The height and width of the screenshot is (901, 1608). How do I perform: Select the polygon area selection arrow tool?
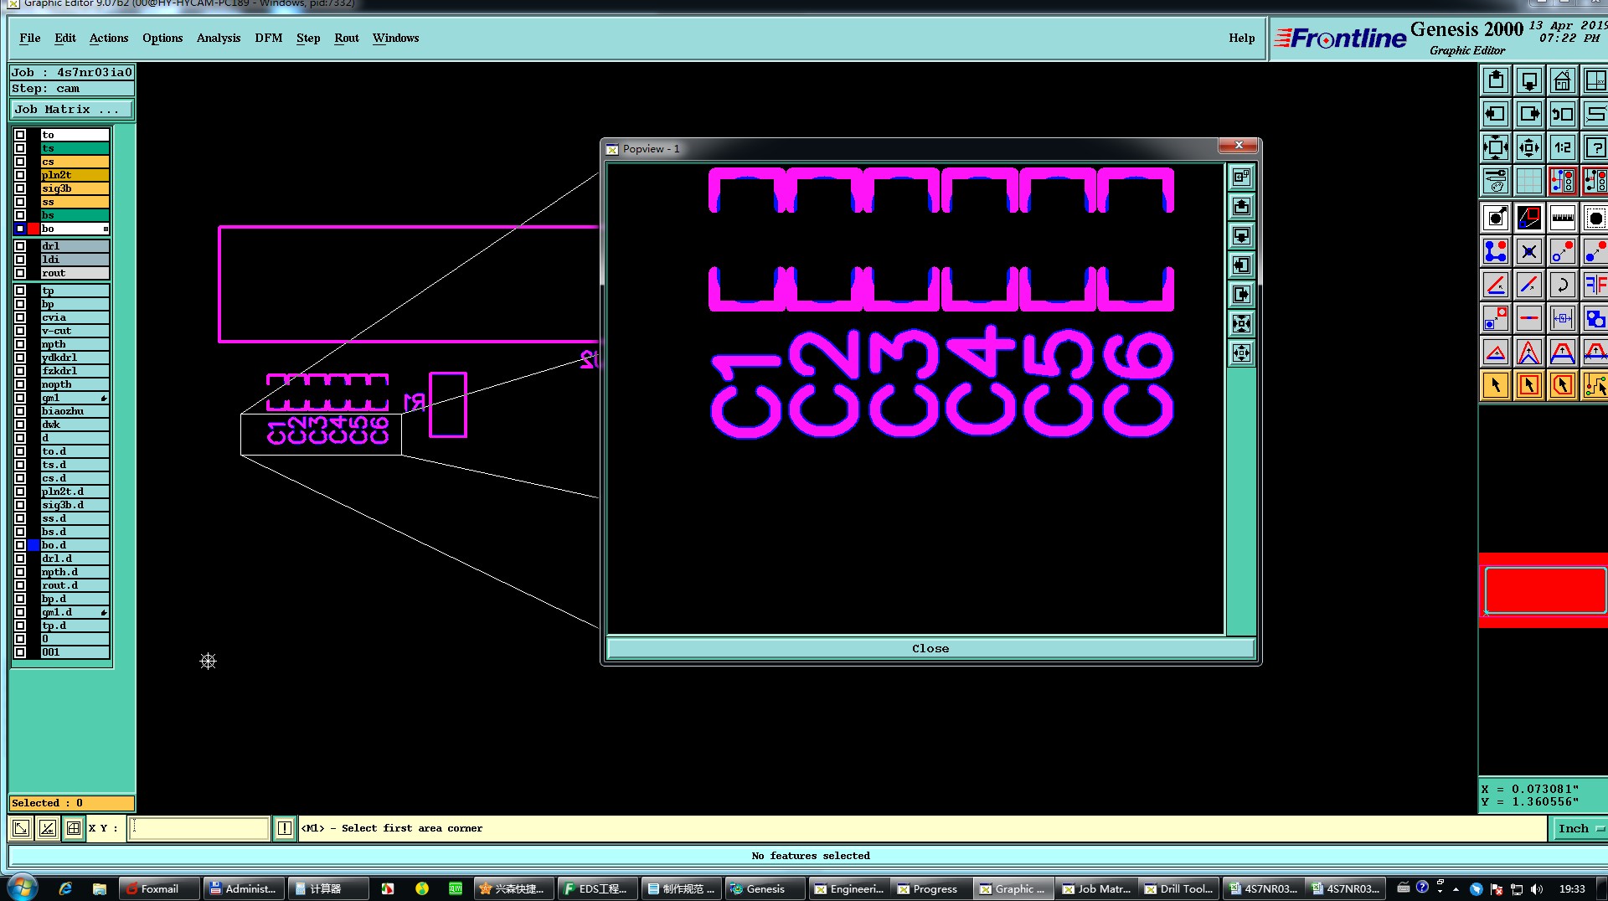click(x=1563, y=385)
